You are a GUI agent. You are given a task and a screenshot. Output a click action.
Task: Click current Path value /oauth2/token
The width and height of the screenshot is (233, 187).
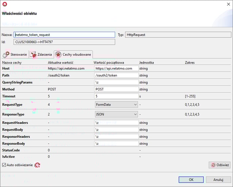tap(59, 75)
